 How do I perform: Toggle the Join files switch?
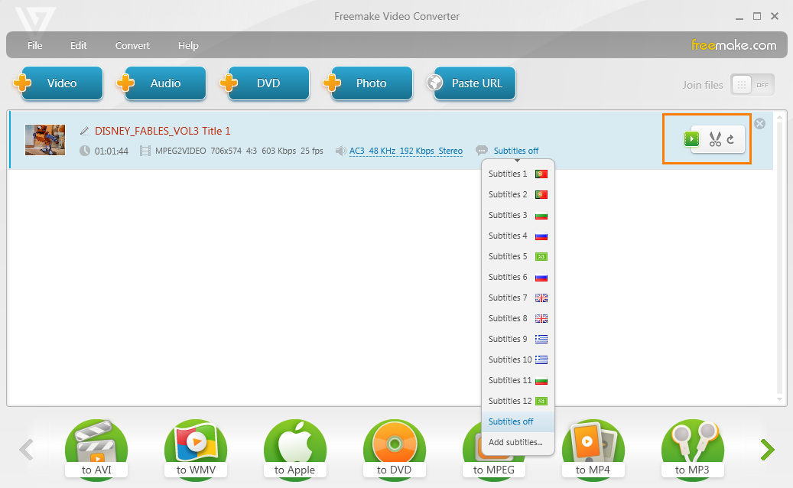(752, 85)
